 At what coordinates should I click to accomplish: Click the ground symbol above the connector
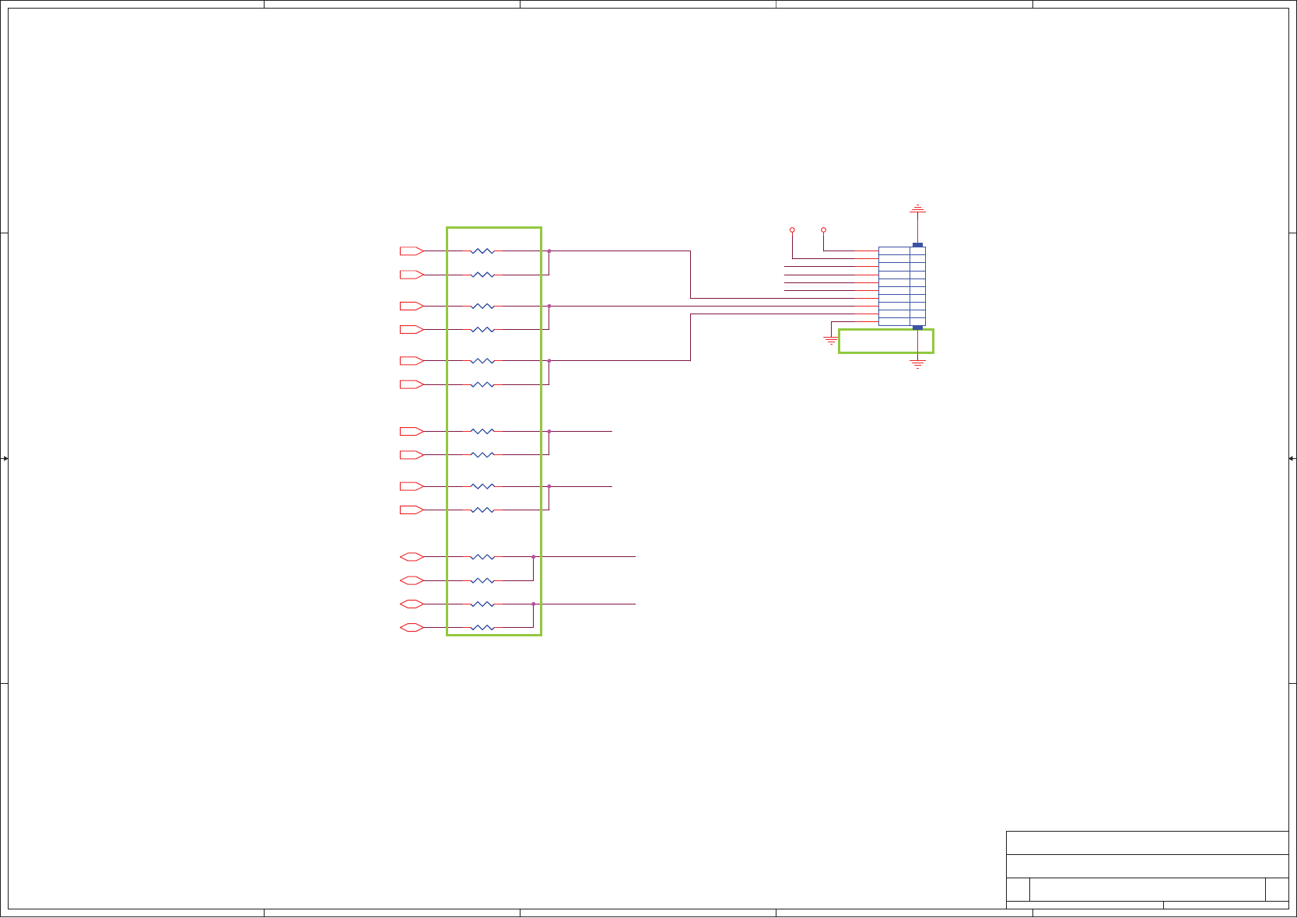point(918,209)
